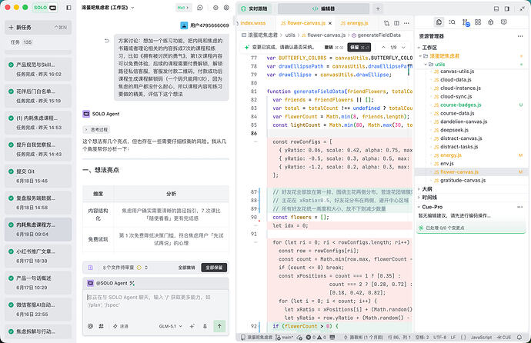Viewport: 531px width, 343px height.
Task: Start a new task with 新任务
Action: tap(38, 28)
